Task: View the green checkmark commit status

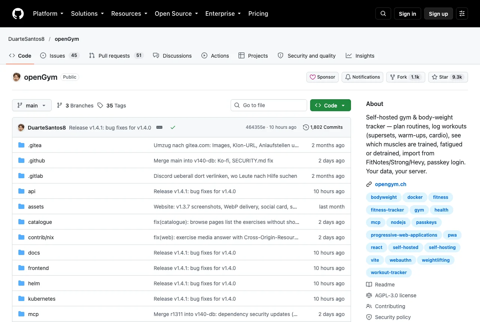Action: click(x=173, y=127)
